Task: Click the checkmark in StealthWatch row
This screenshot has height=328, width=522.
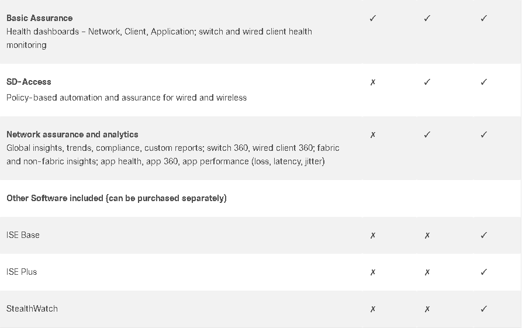Action: (x=484, y=309)
